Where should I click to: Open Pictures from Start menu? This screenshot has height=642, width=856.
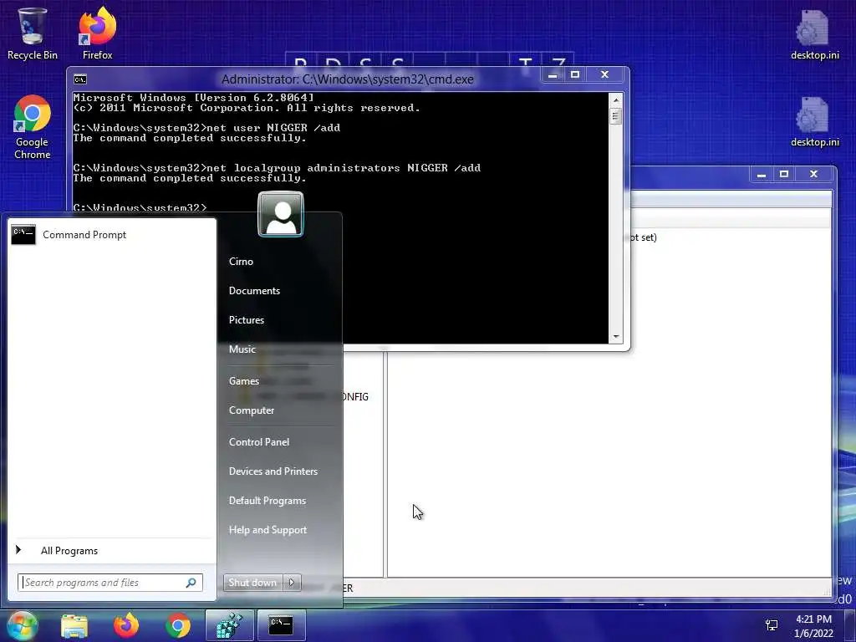[247, 320]
